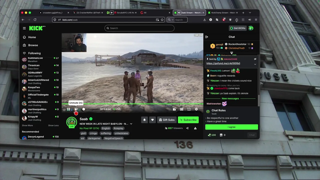
Task: Bookmark this page with the star
Action: pyautogui.click(x=162, y=20)
